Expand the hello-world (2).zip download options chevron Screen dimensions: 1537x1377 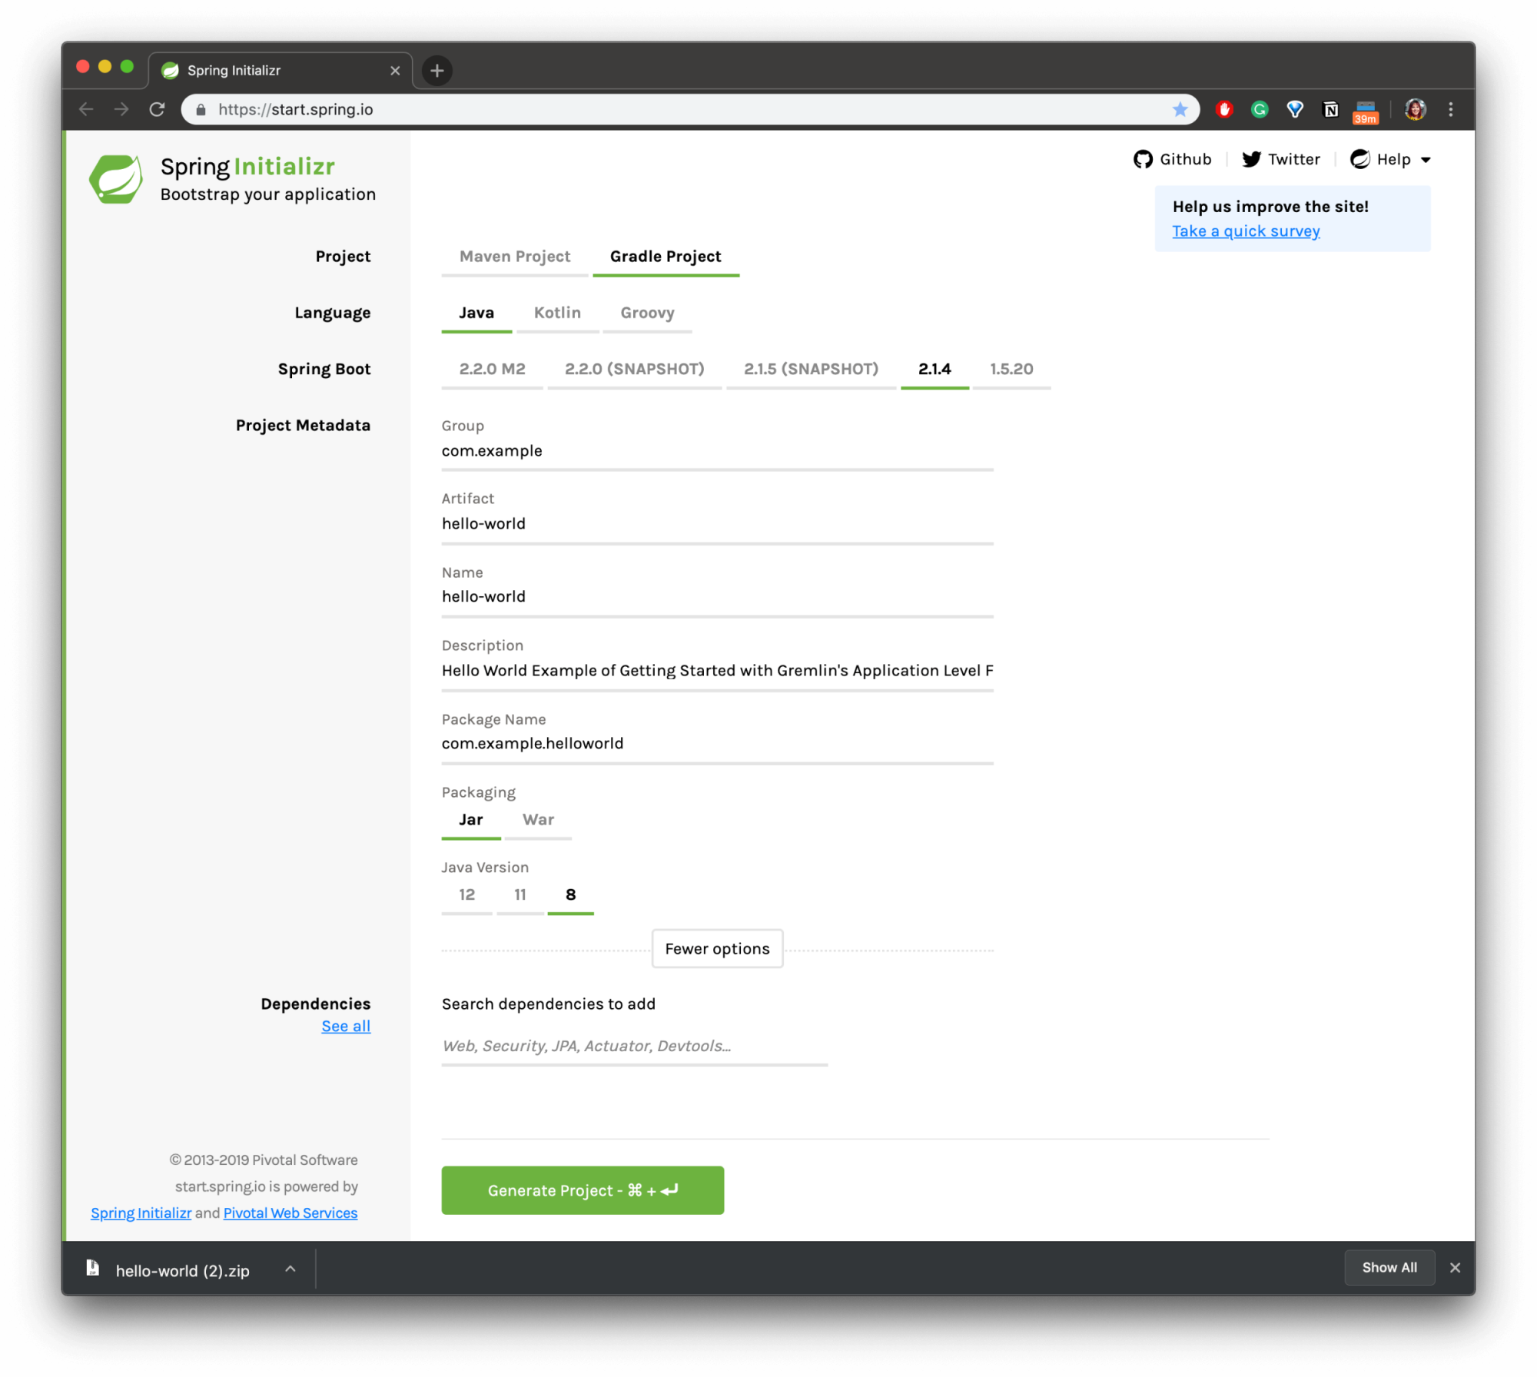pyautogui.click(x=290, y=1269)
